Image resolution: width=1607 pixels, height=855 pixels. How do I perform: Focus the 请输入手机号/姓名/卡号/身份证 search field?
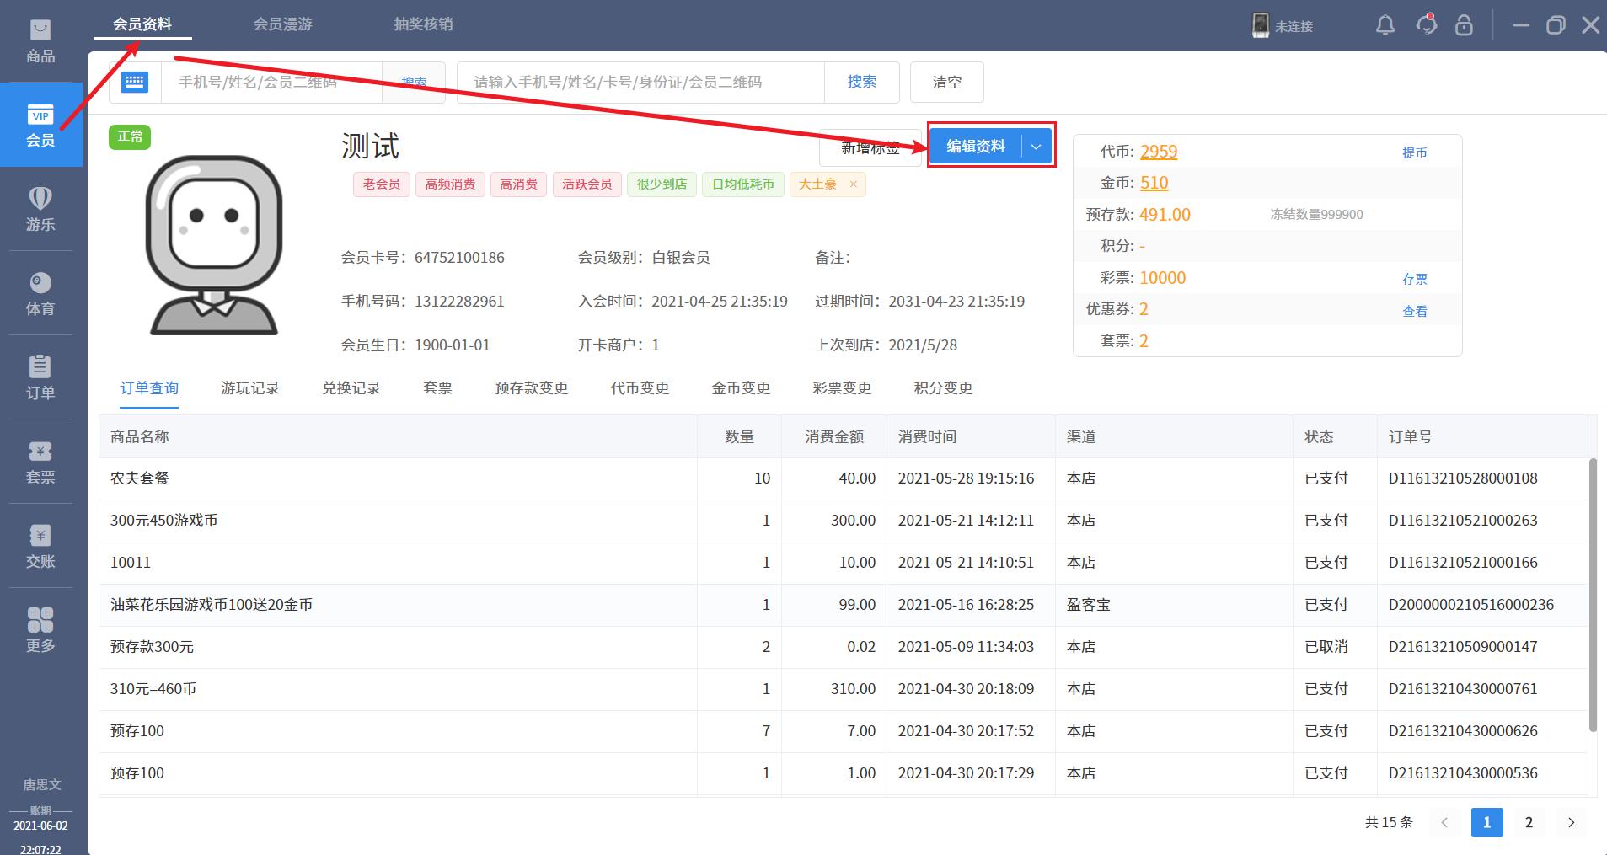(640, 82)
